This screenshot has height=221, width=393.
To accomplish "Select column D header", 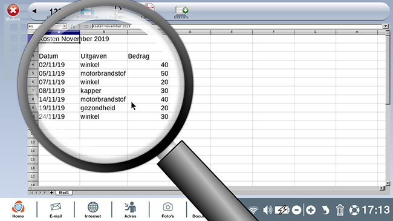I will coord(190,32).
